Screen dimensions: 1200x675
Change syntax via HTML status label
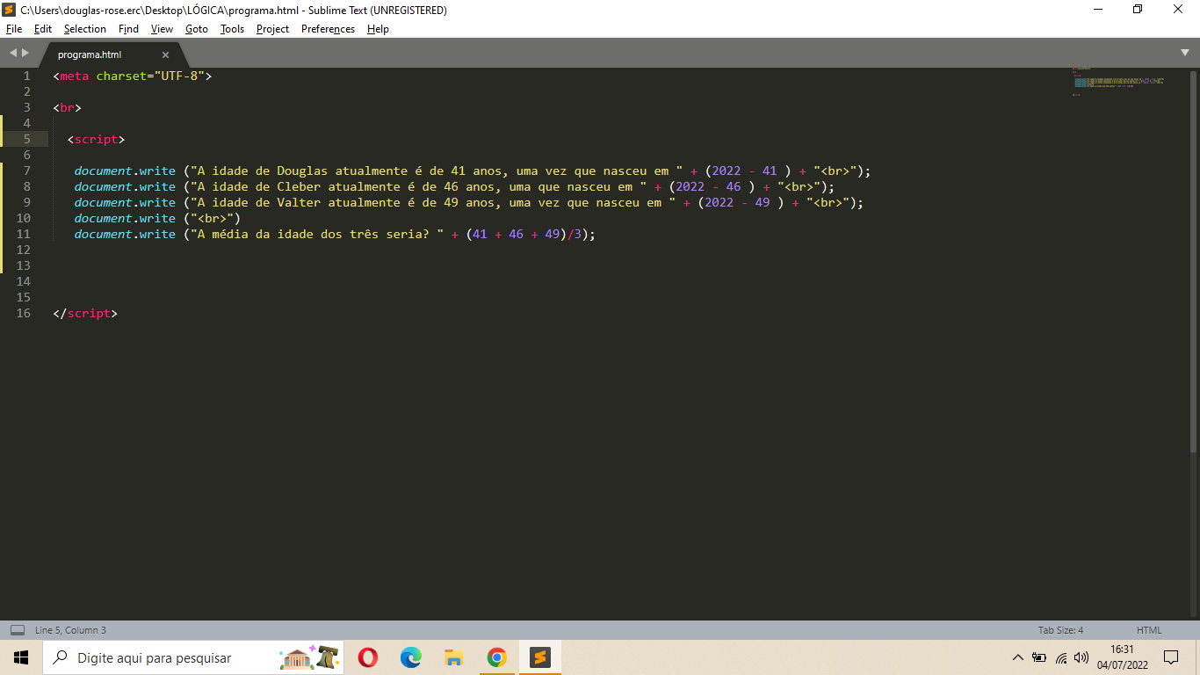click(x=1149, y=630)
